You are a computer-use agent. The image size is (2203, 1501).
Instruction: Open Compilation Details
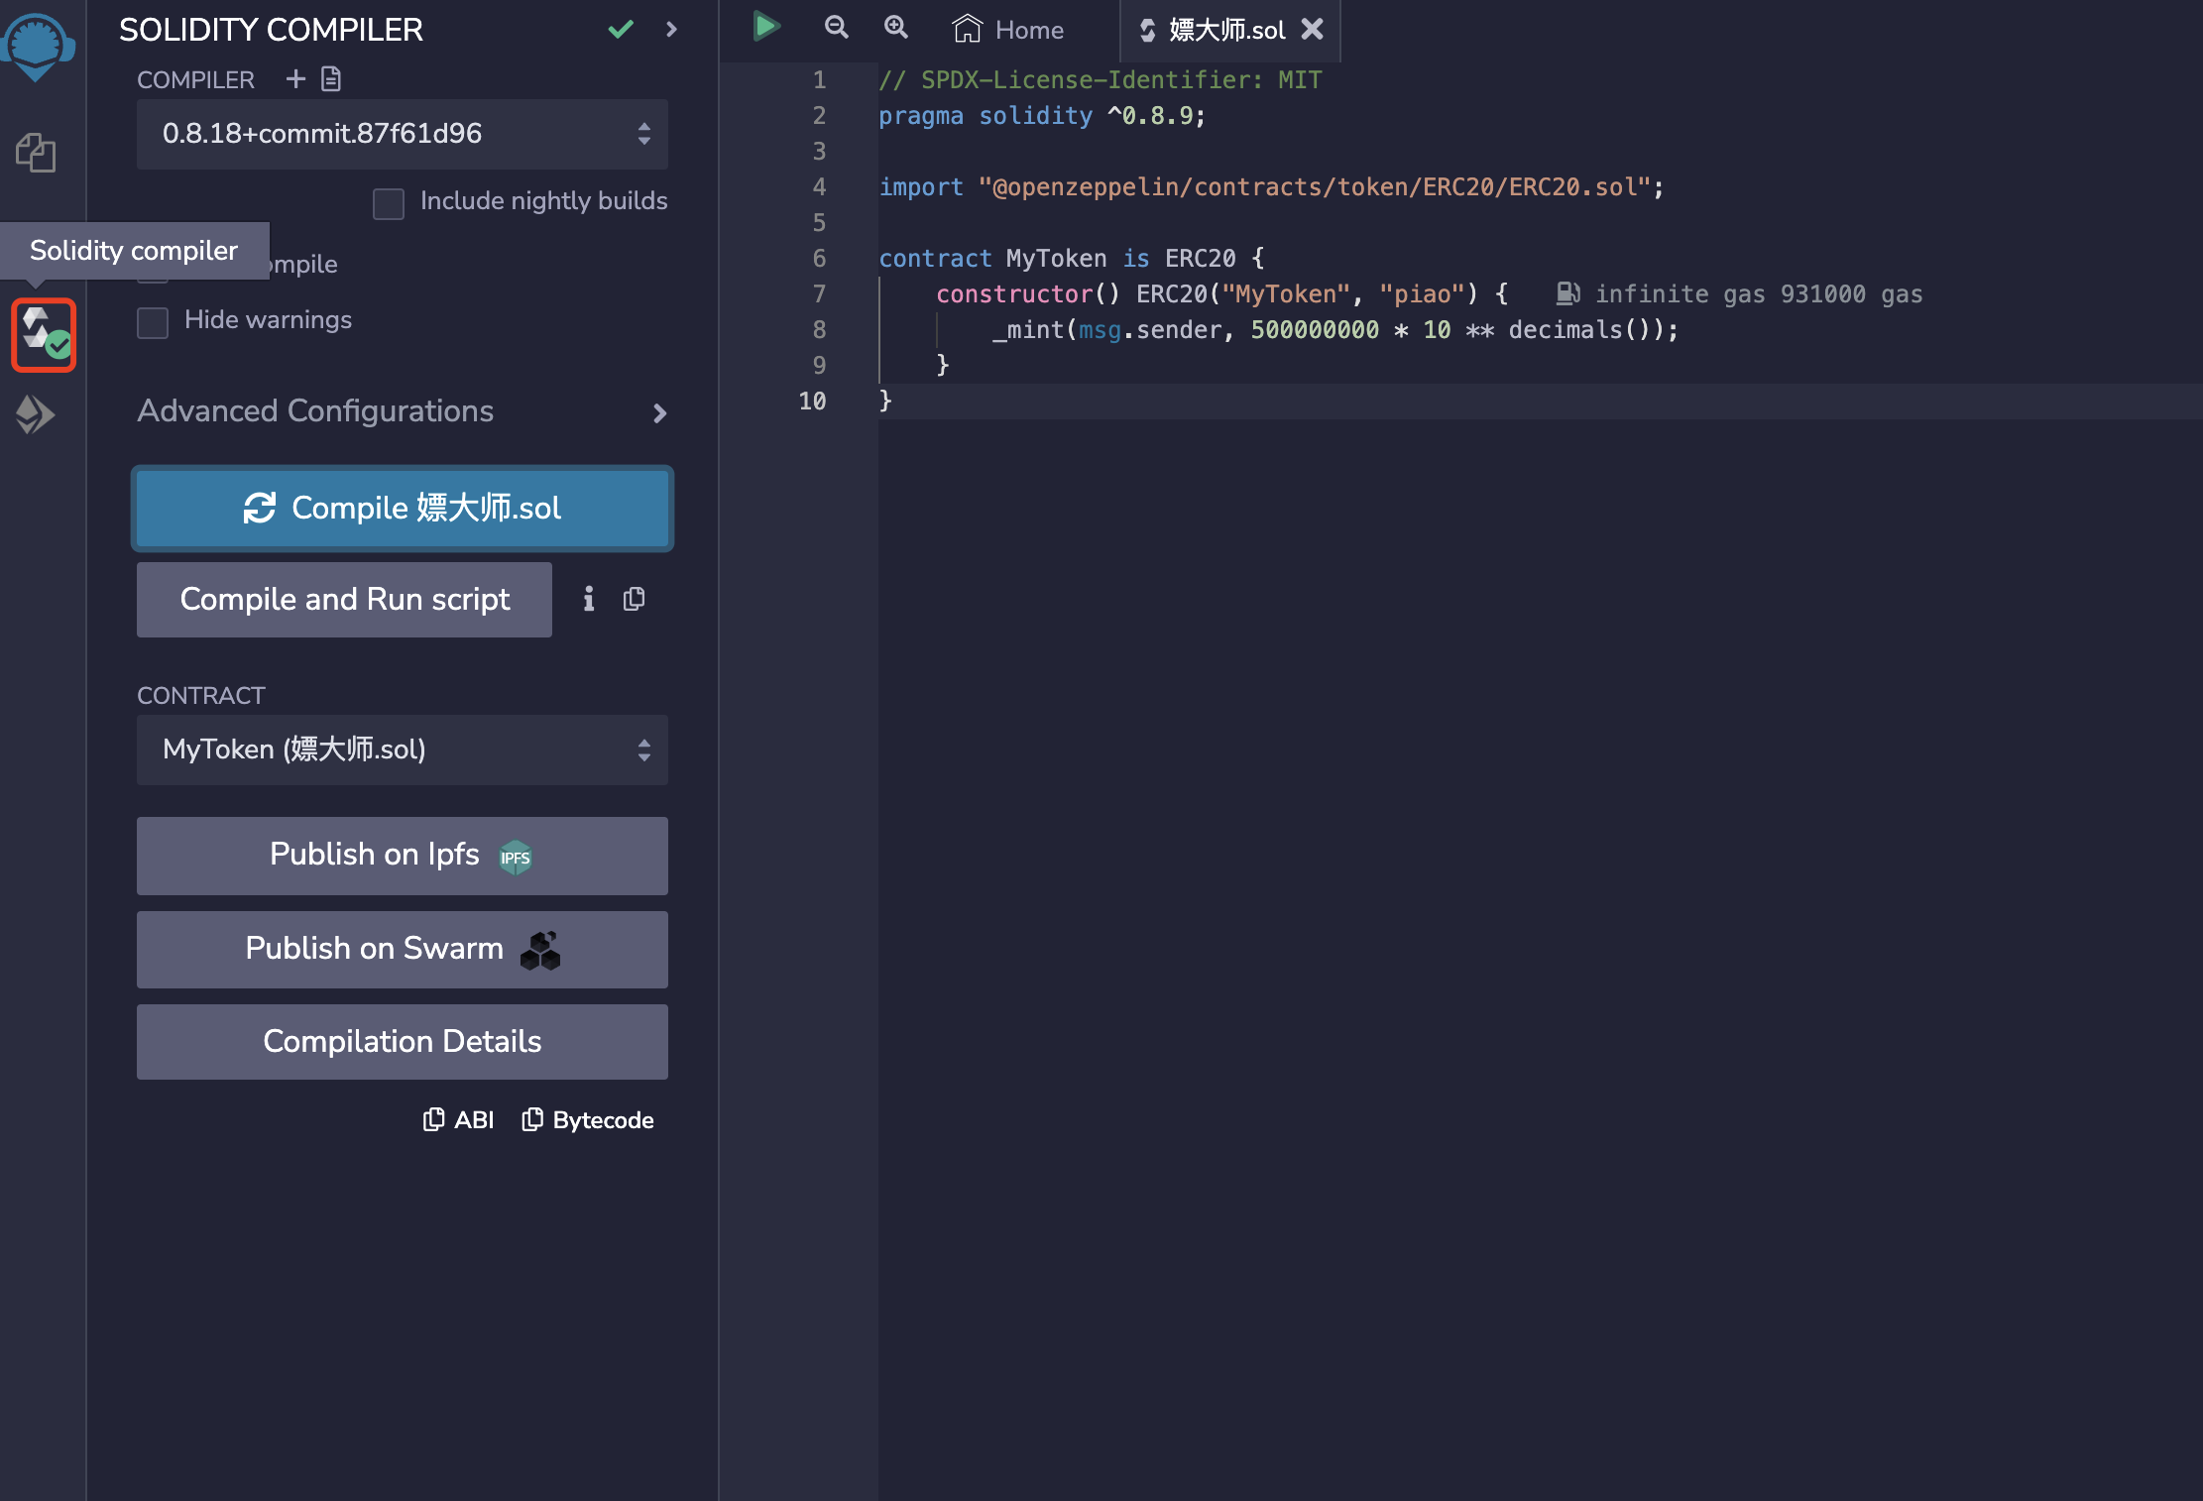pos(402,1041)
